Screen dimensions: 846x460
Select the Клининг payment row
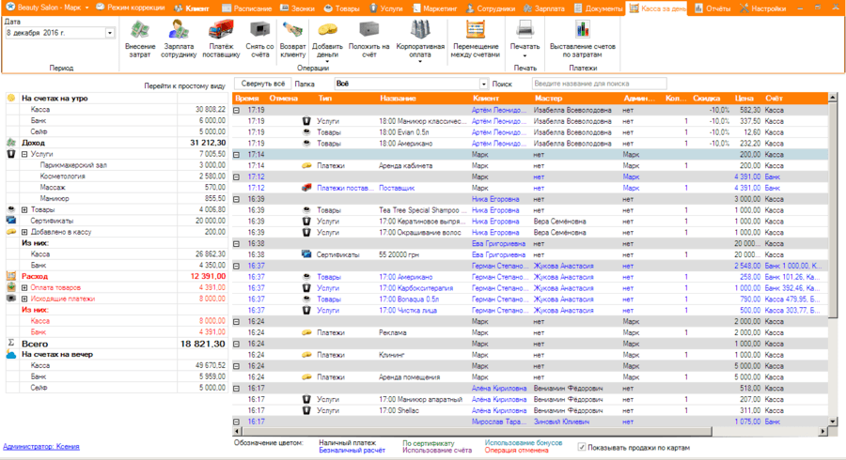(530, 355)
